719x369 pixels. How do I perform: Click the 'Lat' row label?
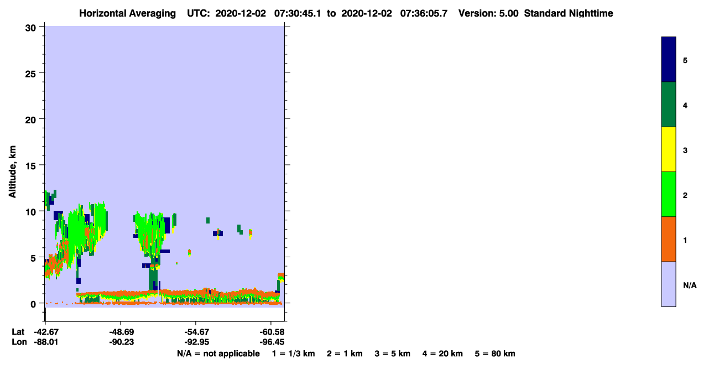pos(18,332)
